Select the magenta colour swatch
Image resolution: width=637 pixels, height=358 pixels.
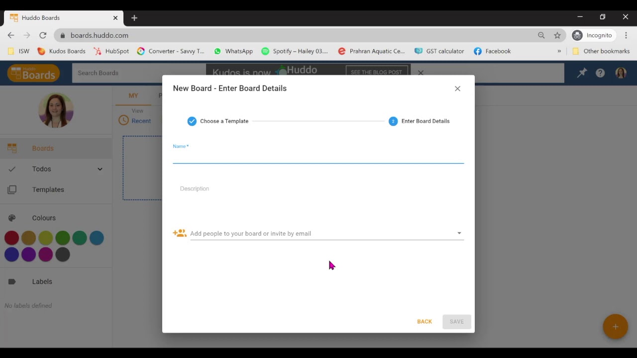[46, 255]
